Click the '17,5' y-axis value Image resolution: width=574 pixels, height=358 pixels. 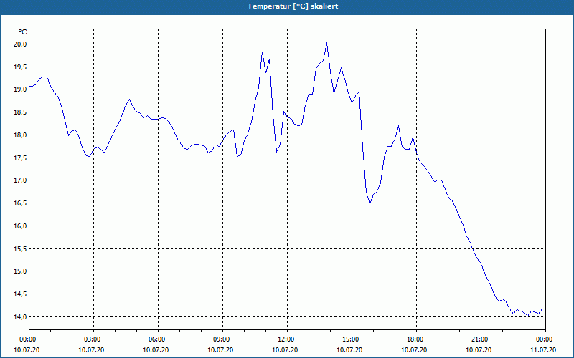21,158
